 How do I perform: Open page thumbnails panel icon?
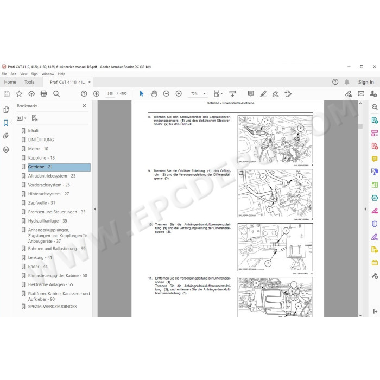tap(6, 110)
